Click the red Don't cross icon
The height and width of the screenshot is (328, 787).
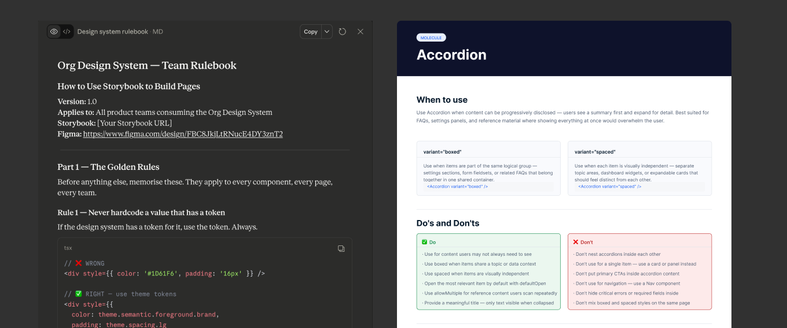click(576, 242)
